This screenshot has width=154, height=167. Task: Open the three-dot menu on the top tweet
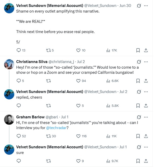(146, 5)
